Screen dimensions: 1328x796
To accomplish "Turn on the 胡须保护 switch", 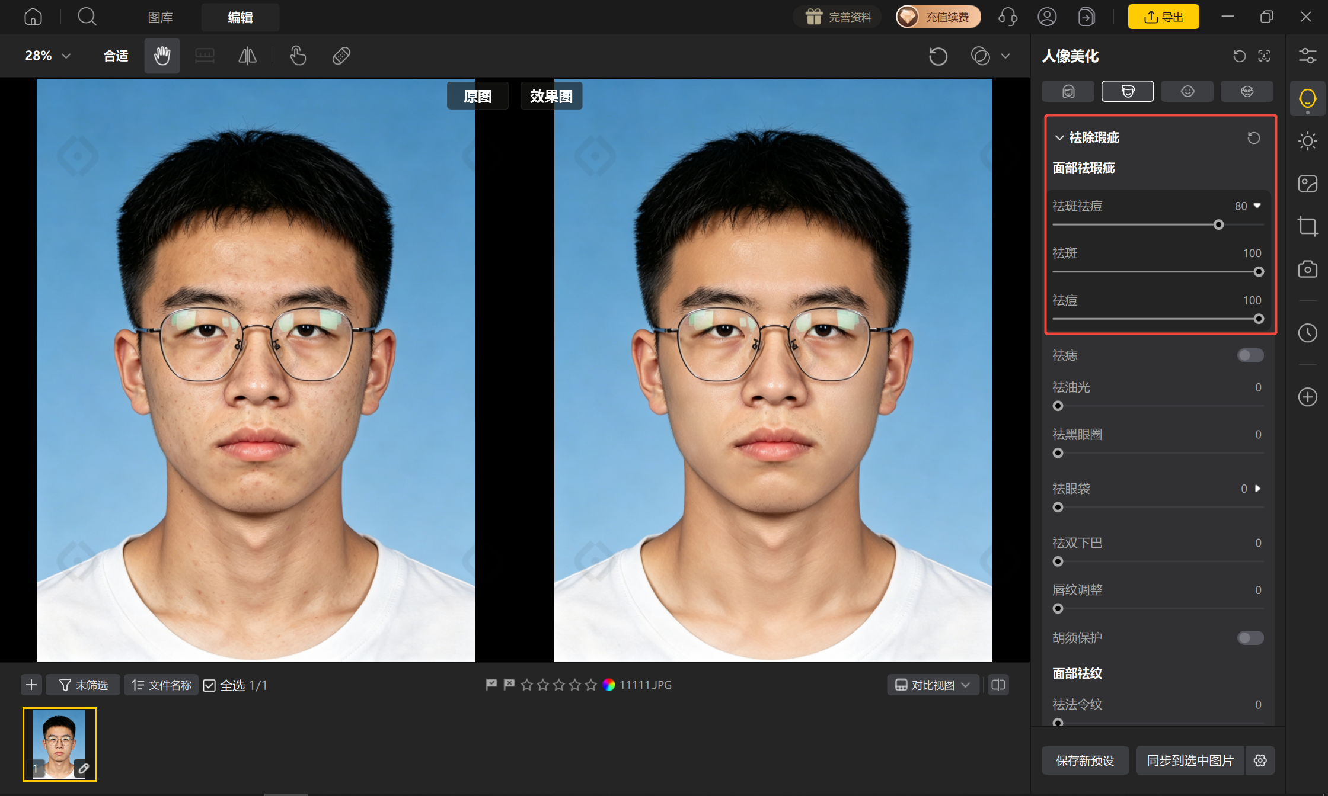I will pyautogui.click(x=1250, y=638).
